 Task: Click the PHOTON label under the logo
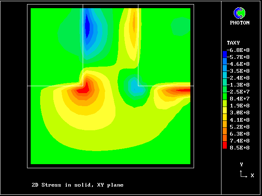coord(239,23)
